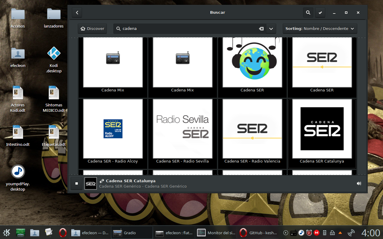
Task: Launch Opera from the taskbar quick launcher
Action: 63,232
